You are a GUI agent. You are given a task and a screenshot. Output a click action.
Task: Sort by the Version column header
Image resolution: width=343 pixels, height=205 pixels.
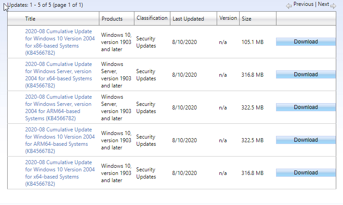pyautogui.click(x=228, y=18)
